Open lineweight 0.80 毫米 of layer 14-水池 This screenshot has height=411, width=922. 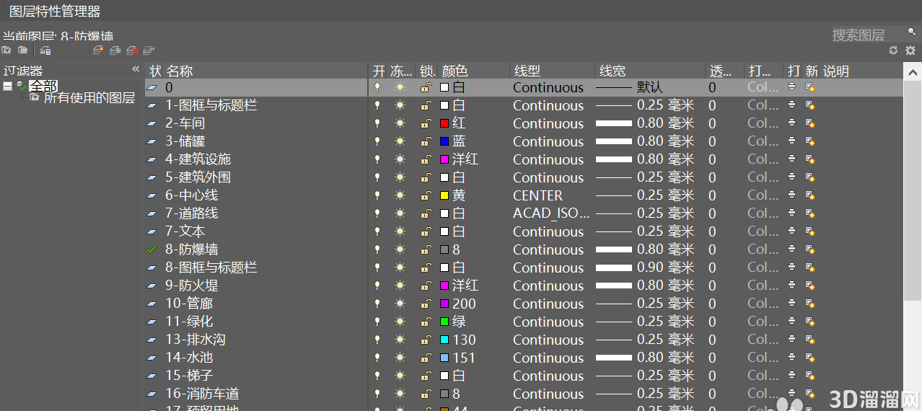click(x=645, y=358)
